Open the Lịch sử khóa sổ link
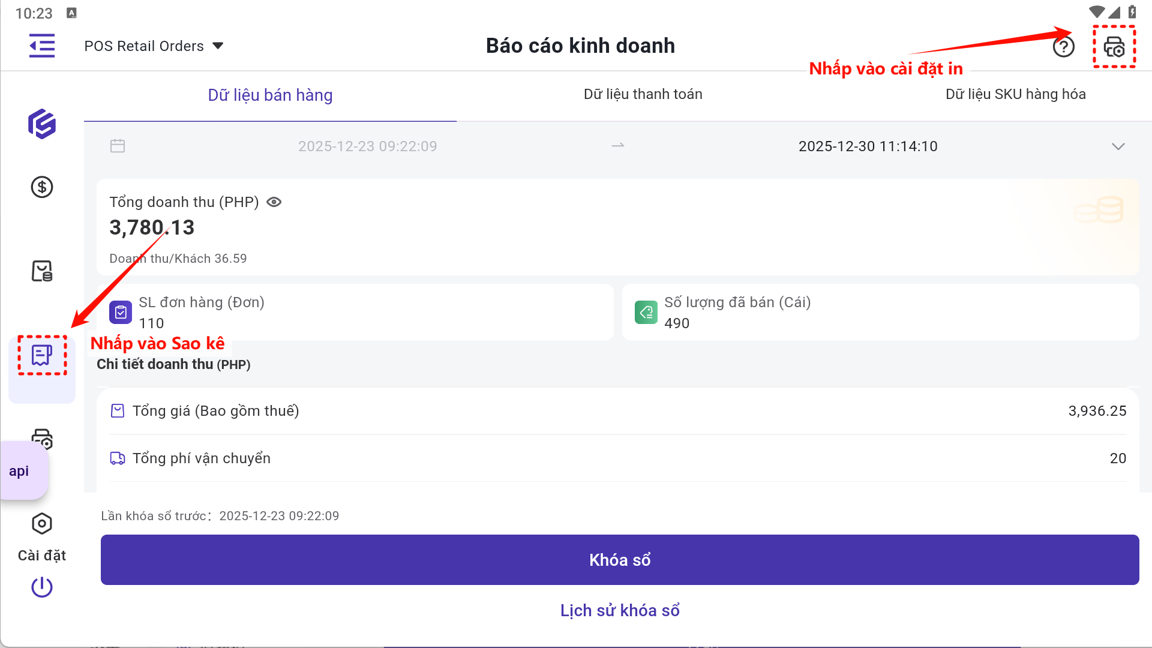The height and width of the screenshot is (648, 1152). [620, 610]
